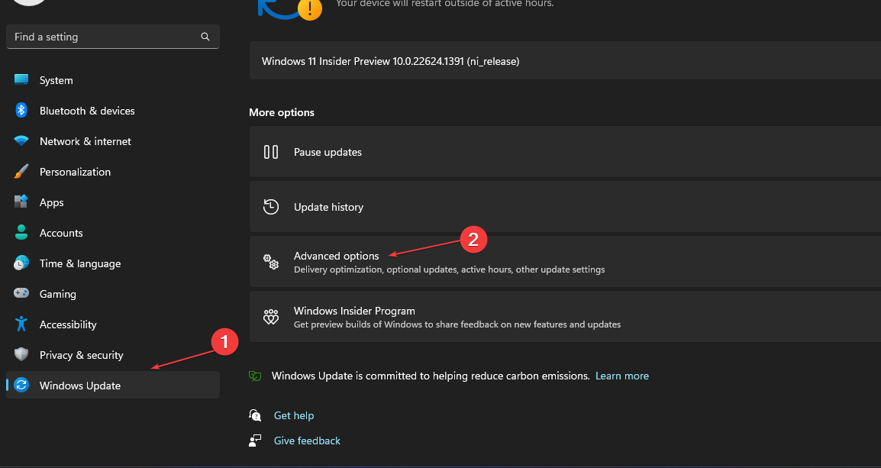The height and width of the screenshot is (468, 881).
Task: Open Advanced options
Action: point(336,256)
